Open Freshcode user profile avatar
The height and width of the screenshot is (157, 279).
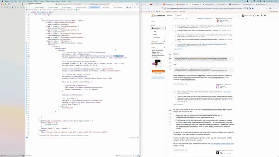218,87
